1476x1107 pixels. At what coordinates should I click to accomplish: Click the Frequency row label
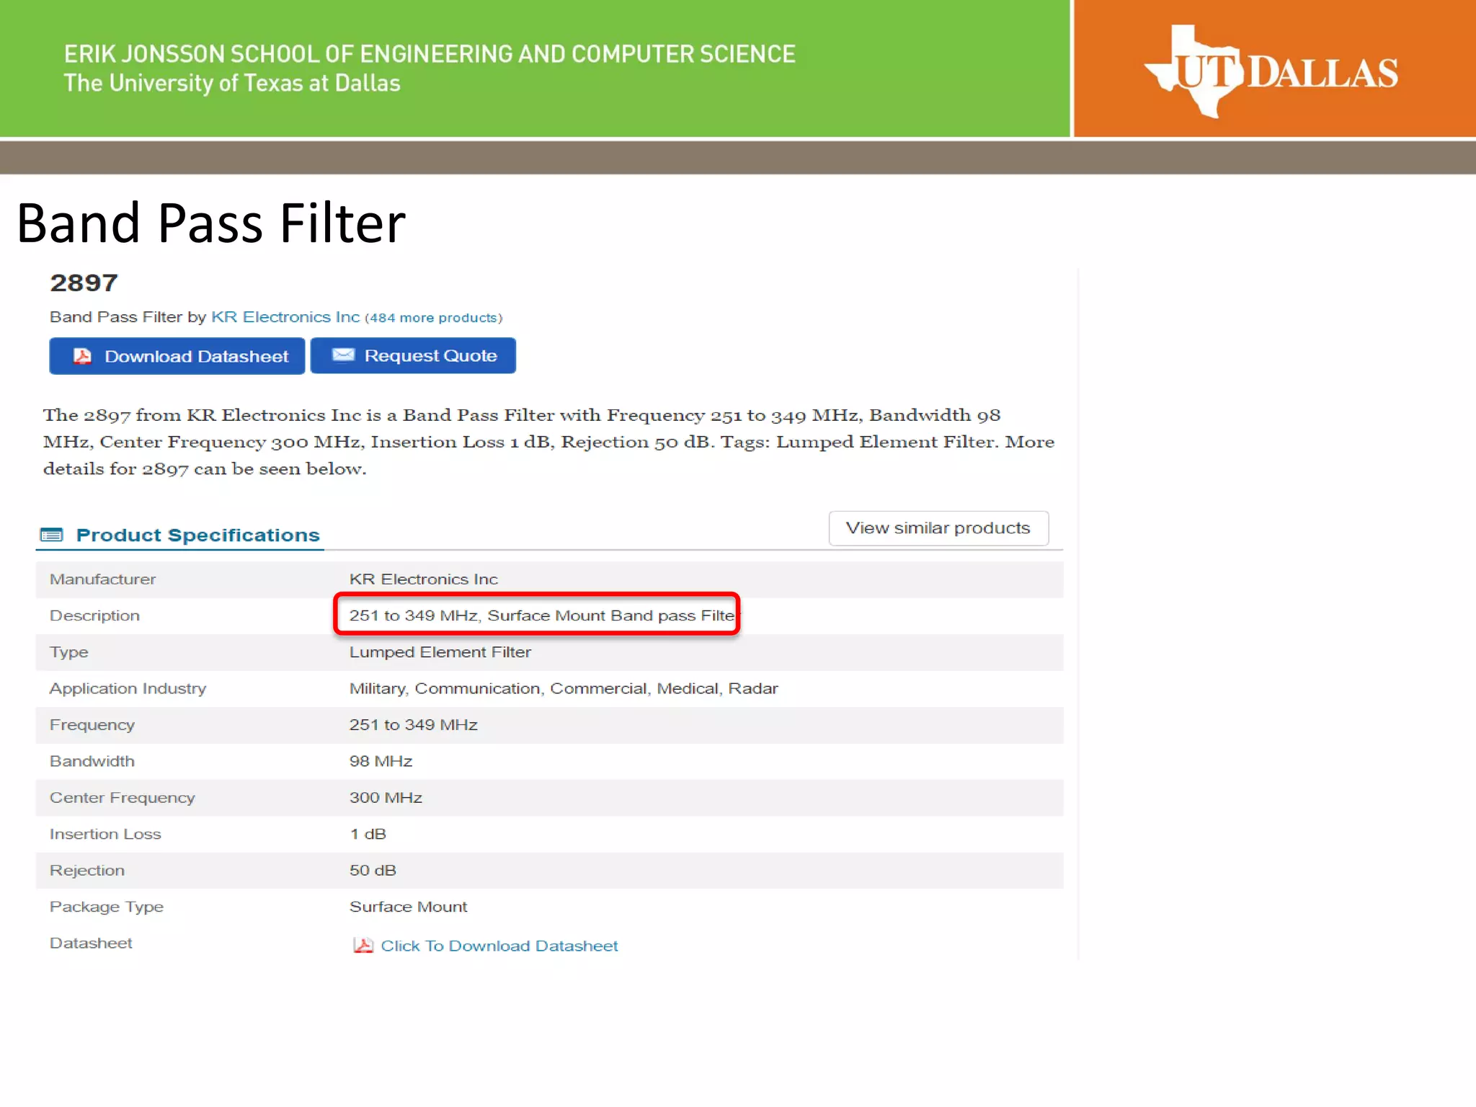tap(92, 725)
